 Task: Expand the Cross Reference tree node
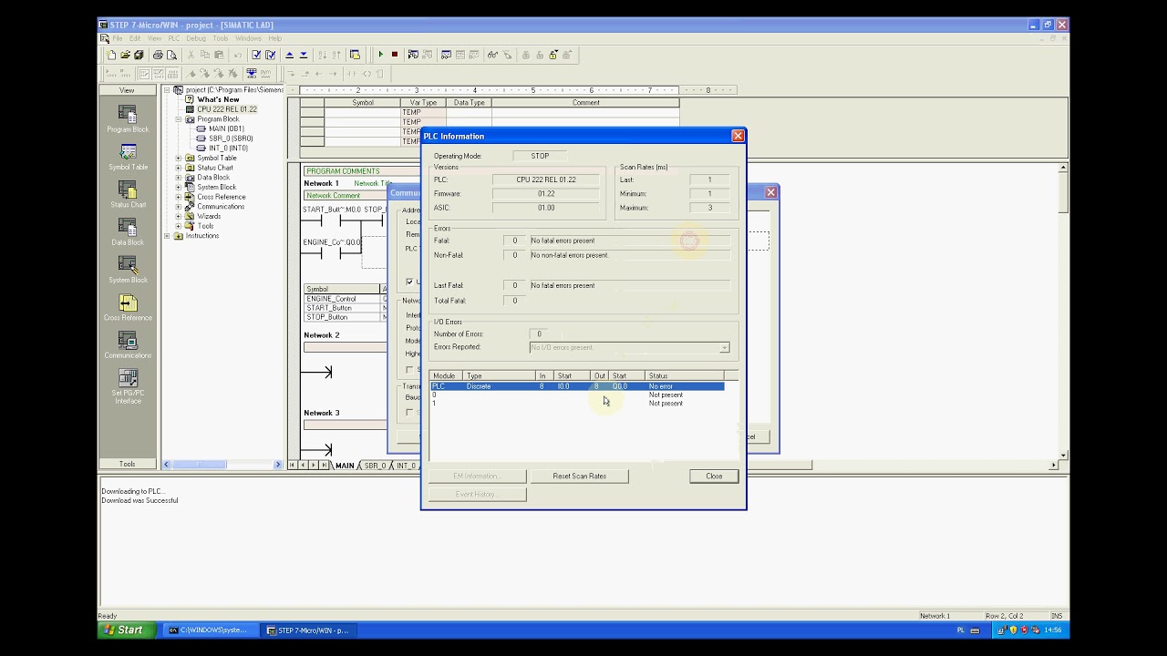[x=179, y=197]
